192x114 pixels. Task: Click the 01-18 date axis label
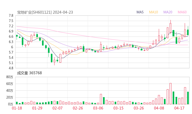(x=17, y=108)
